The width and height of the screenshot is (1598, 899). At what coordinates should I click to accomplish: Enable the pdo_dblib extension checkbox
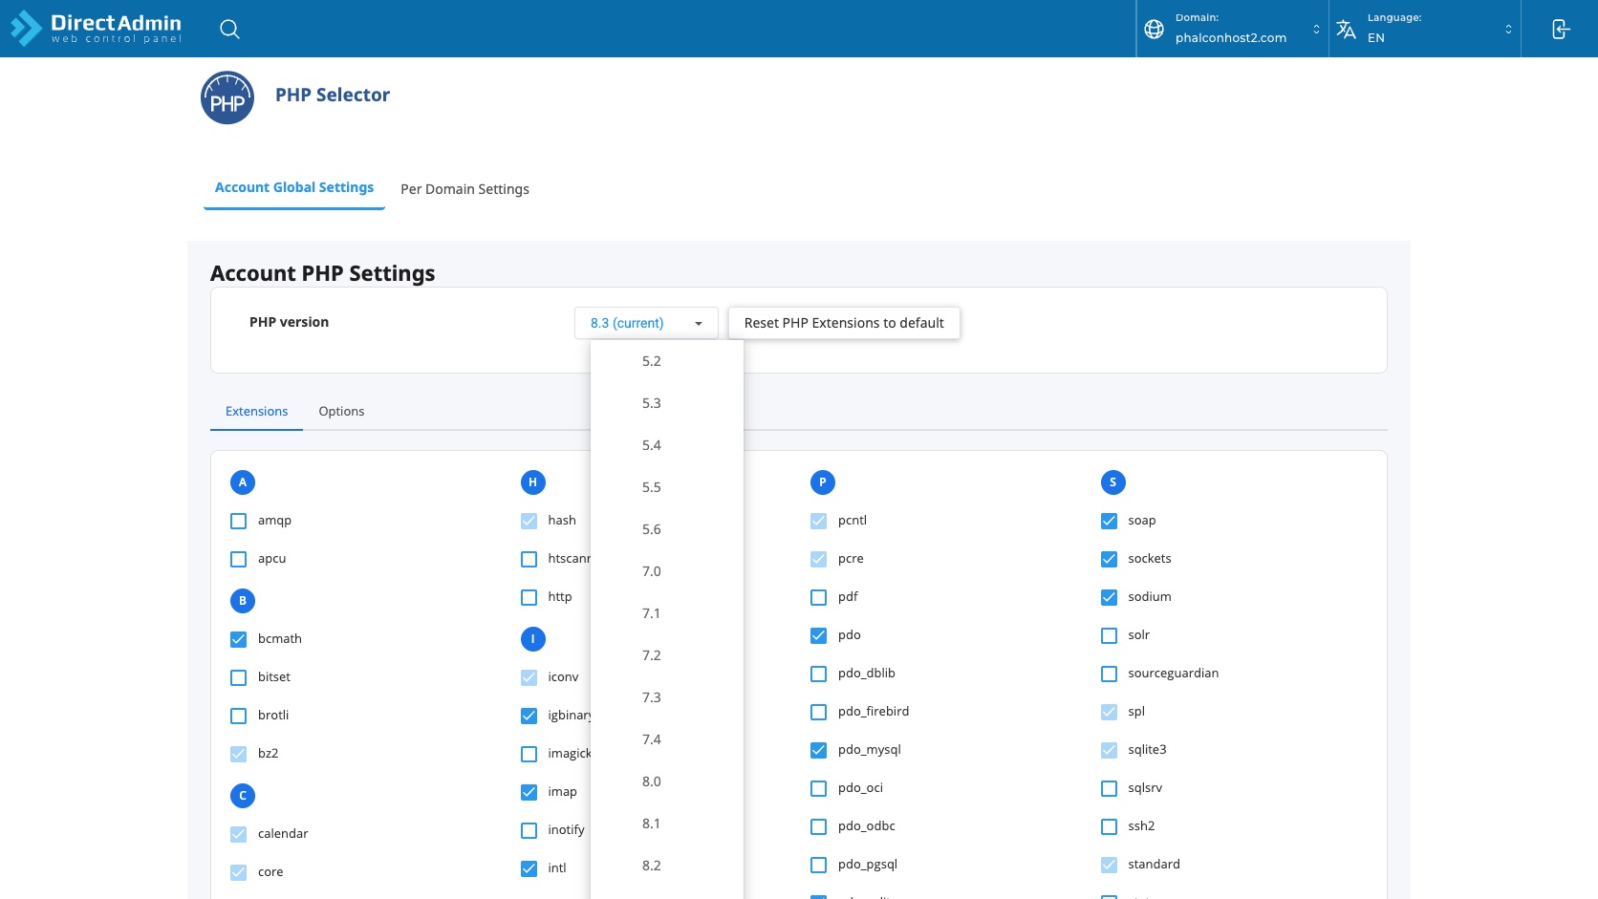coord(819,674)
